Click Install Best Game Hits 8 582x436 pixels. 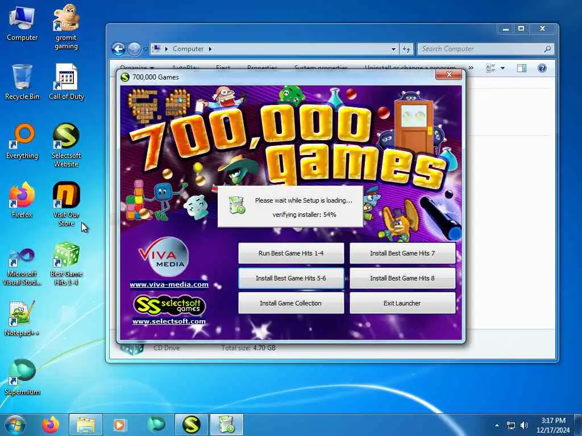pyautogui.click(x=402, y=278)
